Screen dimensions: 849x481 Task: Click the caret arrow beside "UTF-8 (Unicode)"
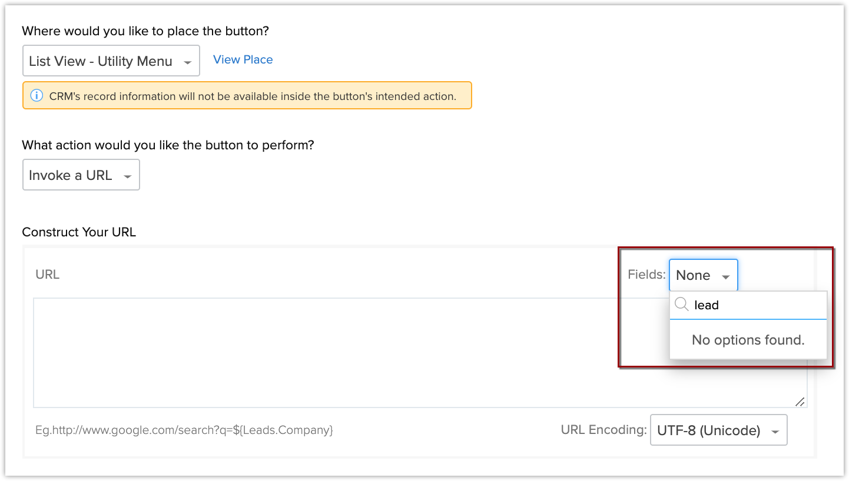click(775, 432)
